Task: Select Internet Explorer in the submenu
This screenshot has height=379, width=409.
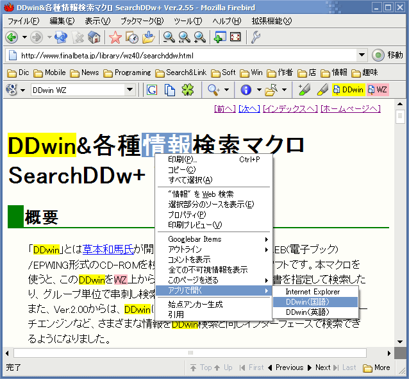Action: (315, 292)
